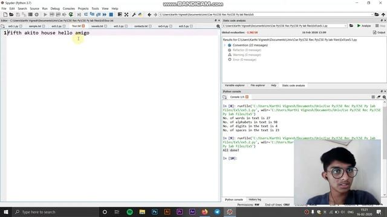Run the file with the green play icon
The width and height of the screenshot is (387, 217).
[45, 14]
